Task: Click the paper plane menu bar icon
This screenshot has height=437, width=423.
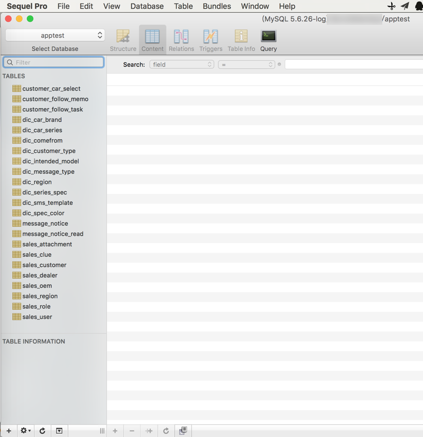Action: pyautogui.click(x=405, y=6)
